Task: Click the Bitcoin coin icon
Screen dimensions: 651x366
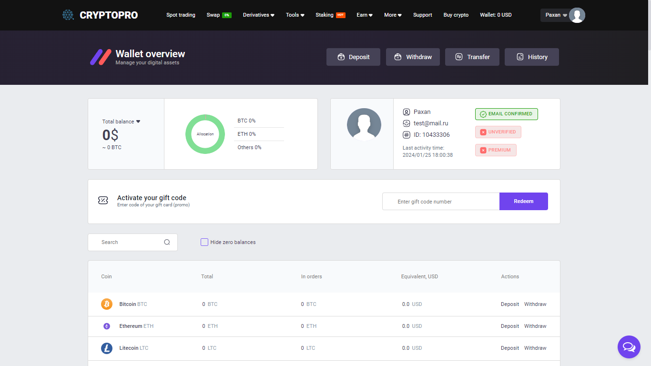Action: pyautogui.click(x=107, y=304)
